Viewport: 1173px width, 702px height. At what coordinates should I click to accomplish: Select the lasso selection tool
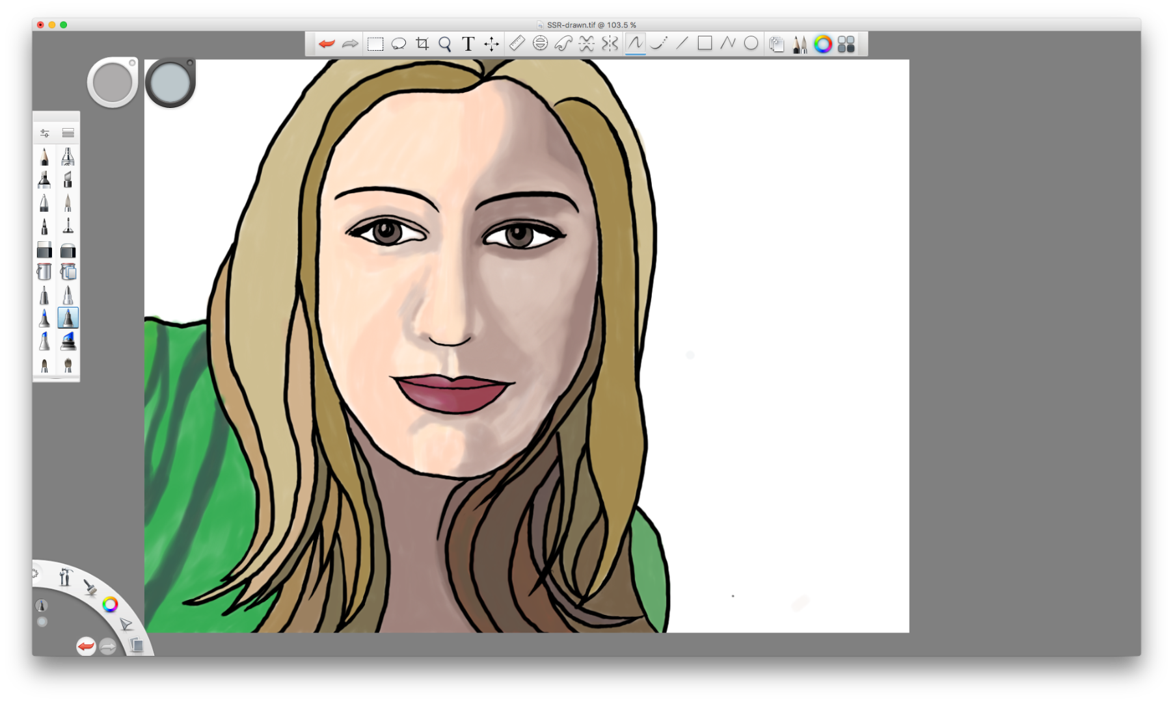coord(399,44)
